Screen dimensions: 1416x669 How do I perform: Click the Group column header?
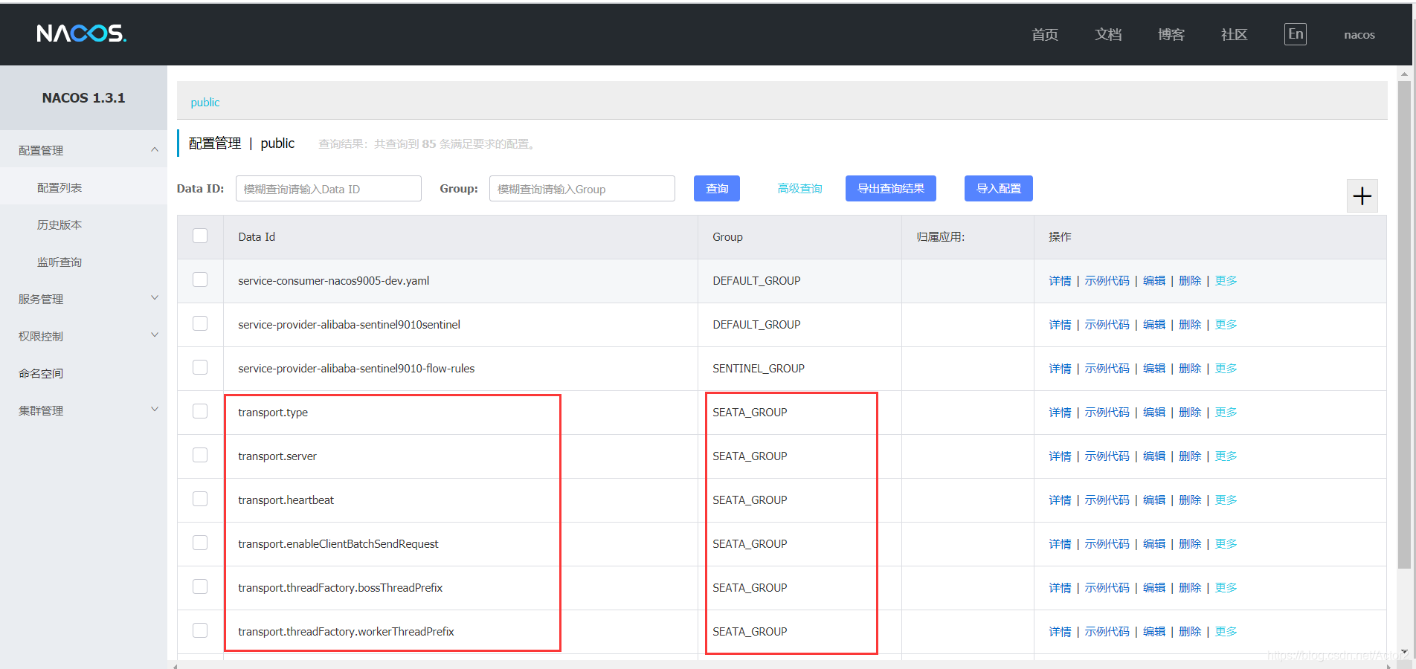pyautogui.click(x=727, y=237)
